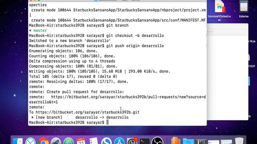Open the Atom editor from dock
Screen dimensions: 257x144
(69, 141)
